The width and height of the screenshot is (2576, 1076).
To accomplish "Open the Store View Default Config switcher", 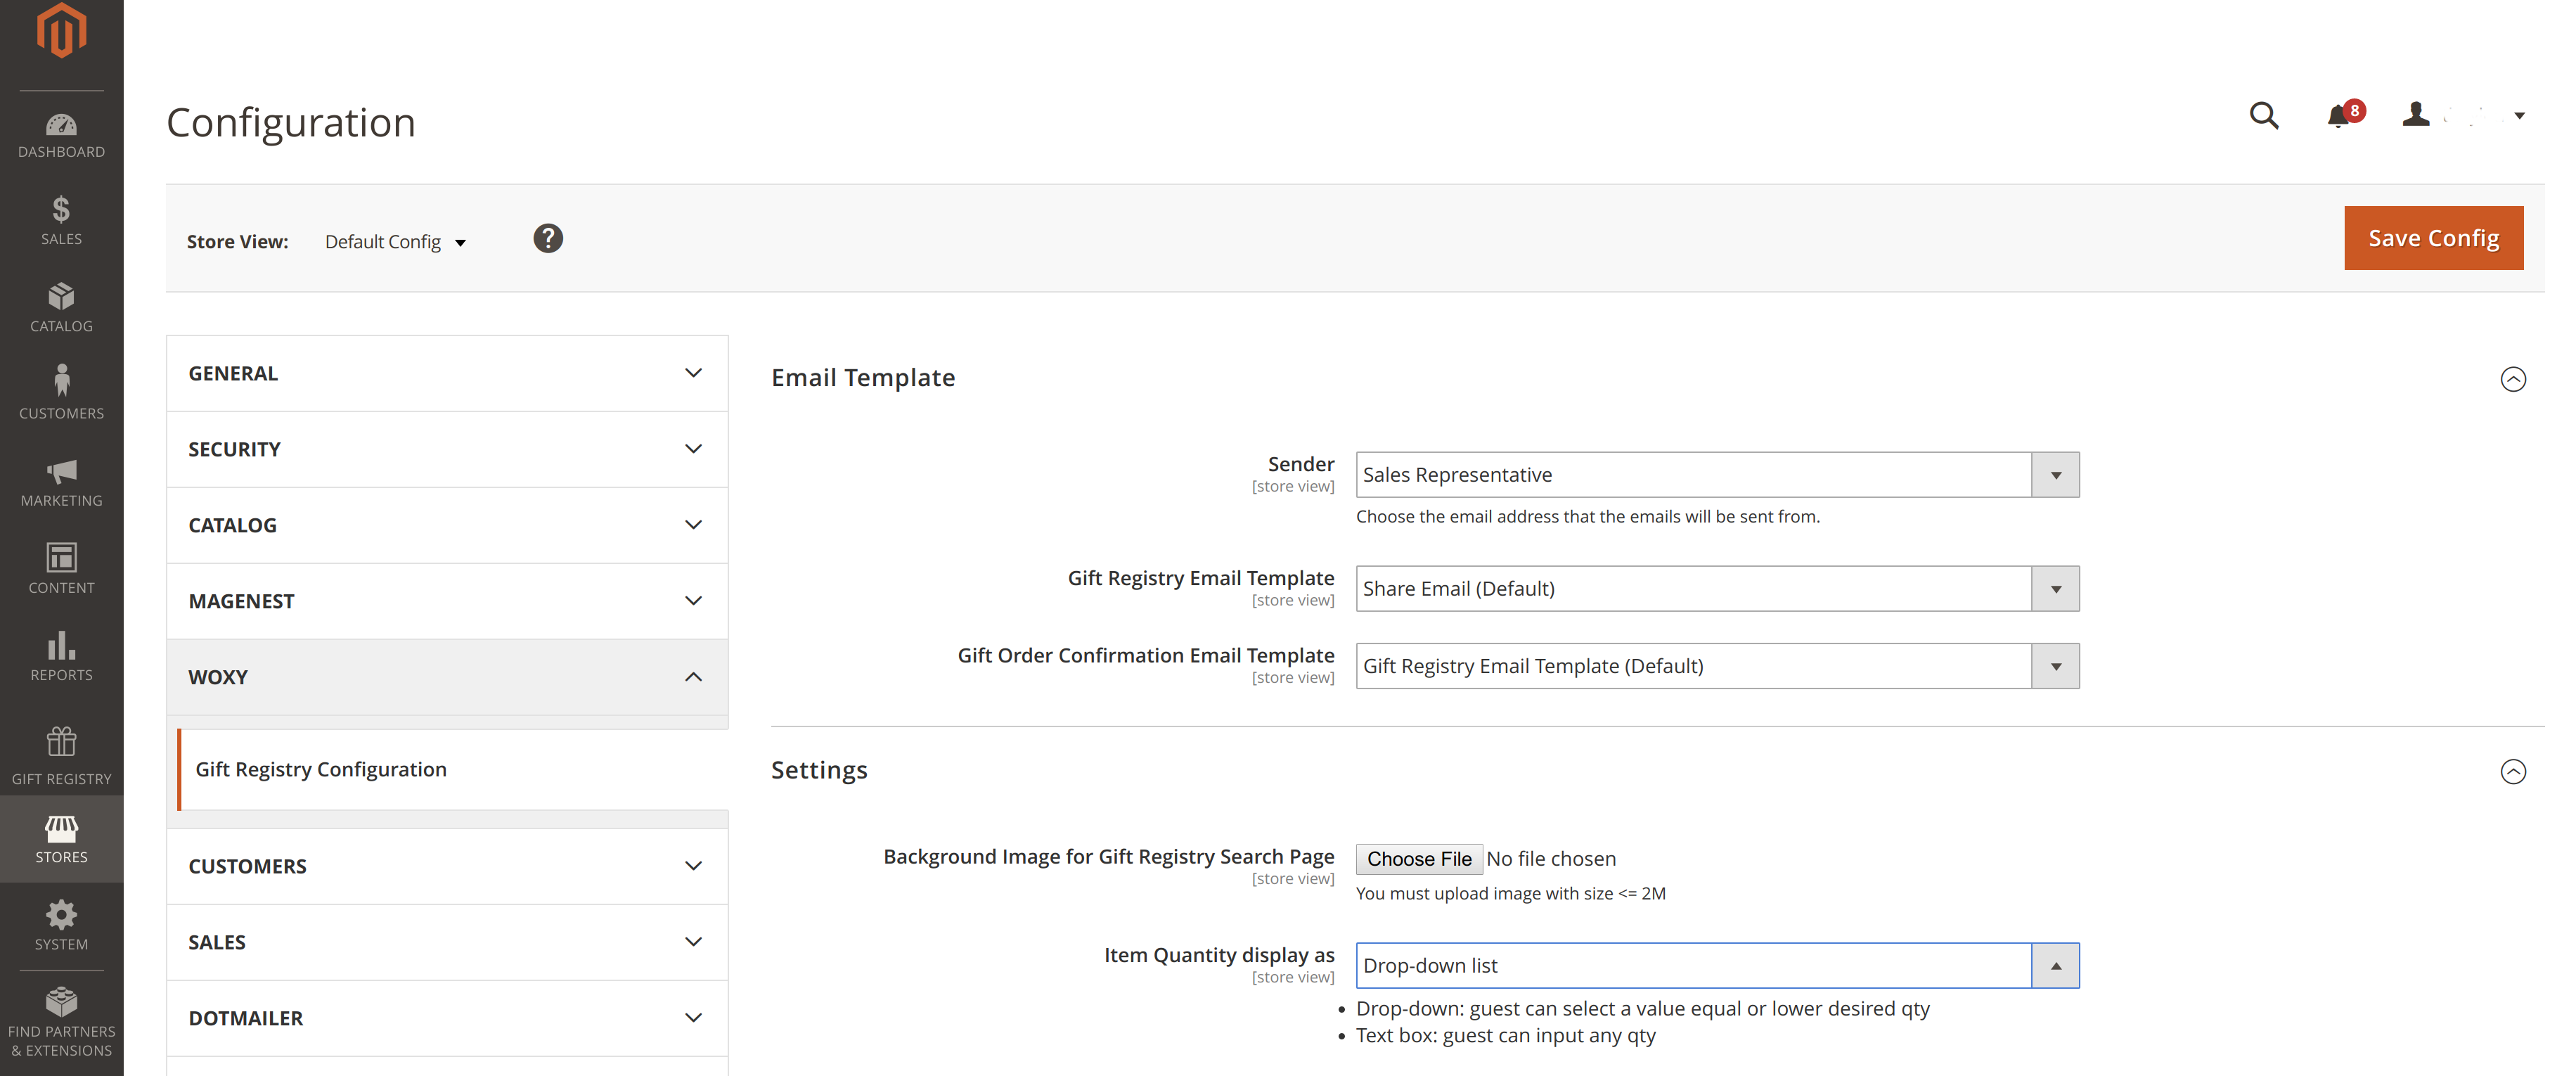I will [x=395, y=242].
